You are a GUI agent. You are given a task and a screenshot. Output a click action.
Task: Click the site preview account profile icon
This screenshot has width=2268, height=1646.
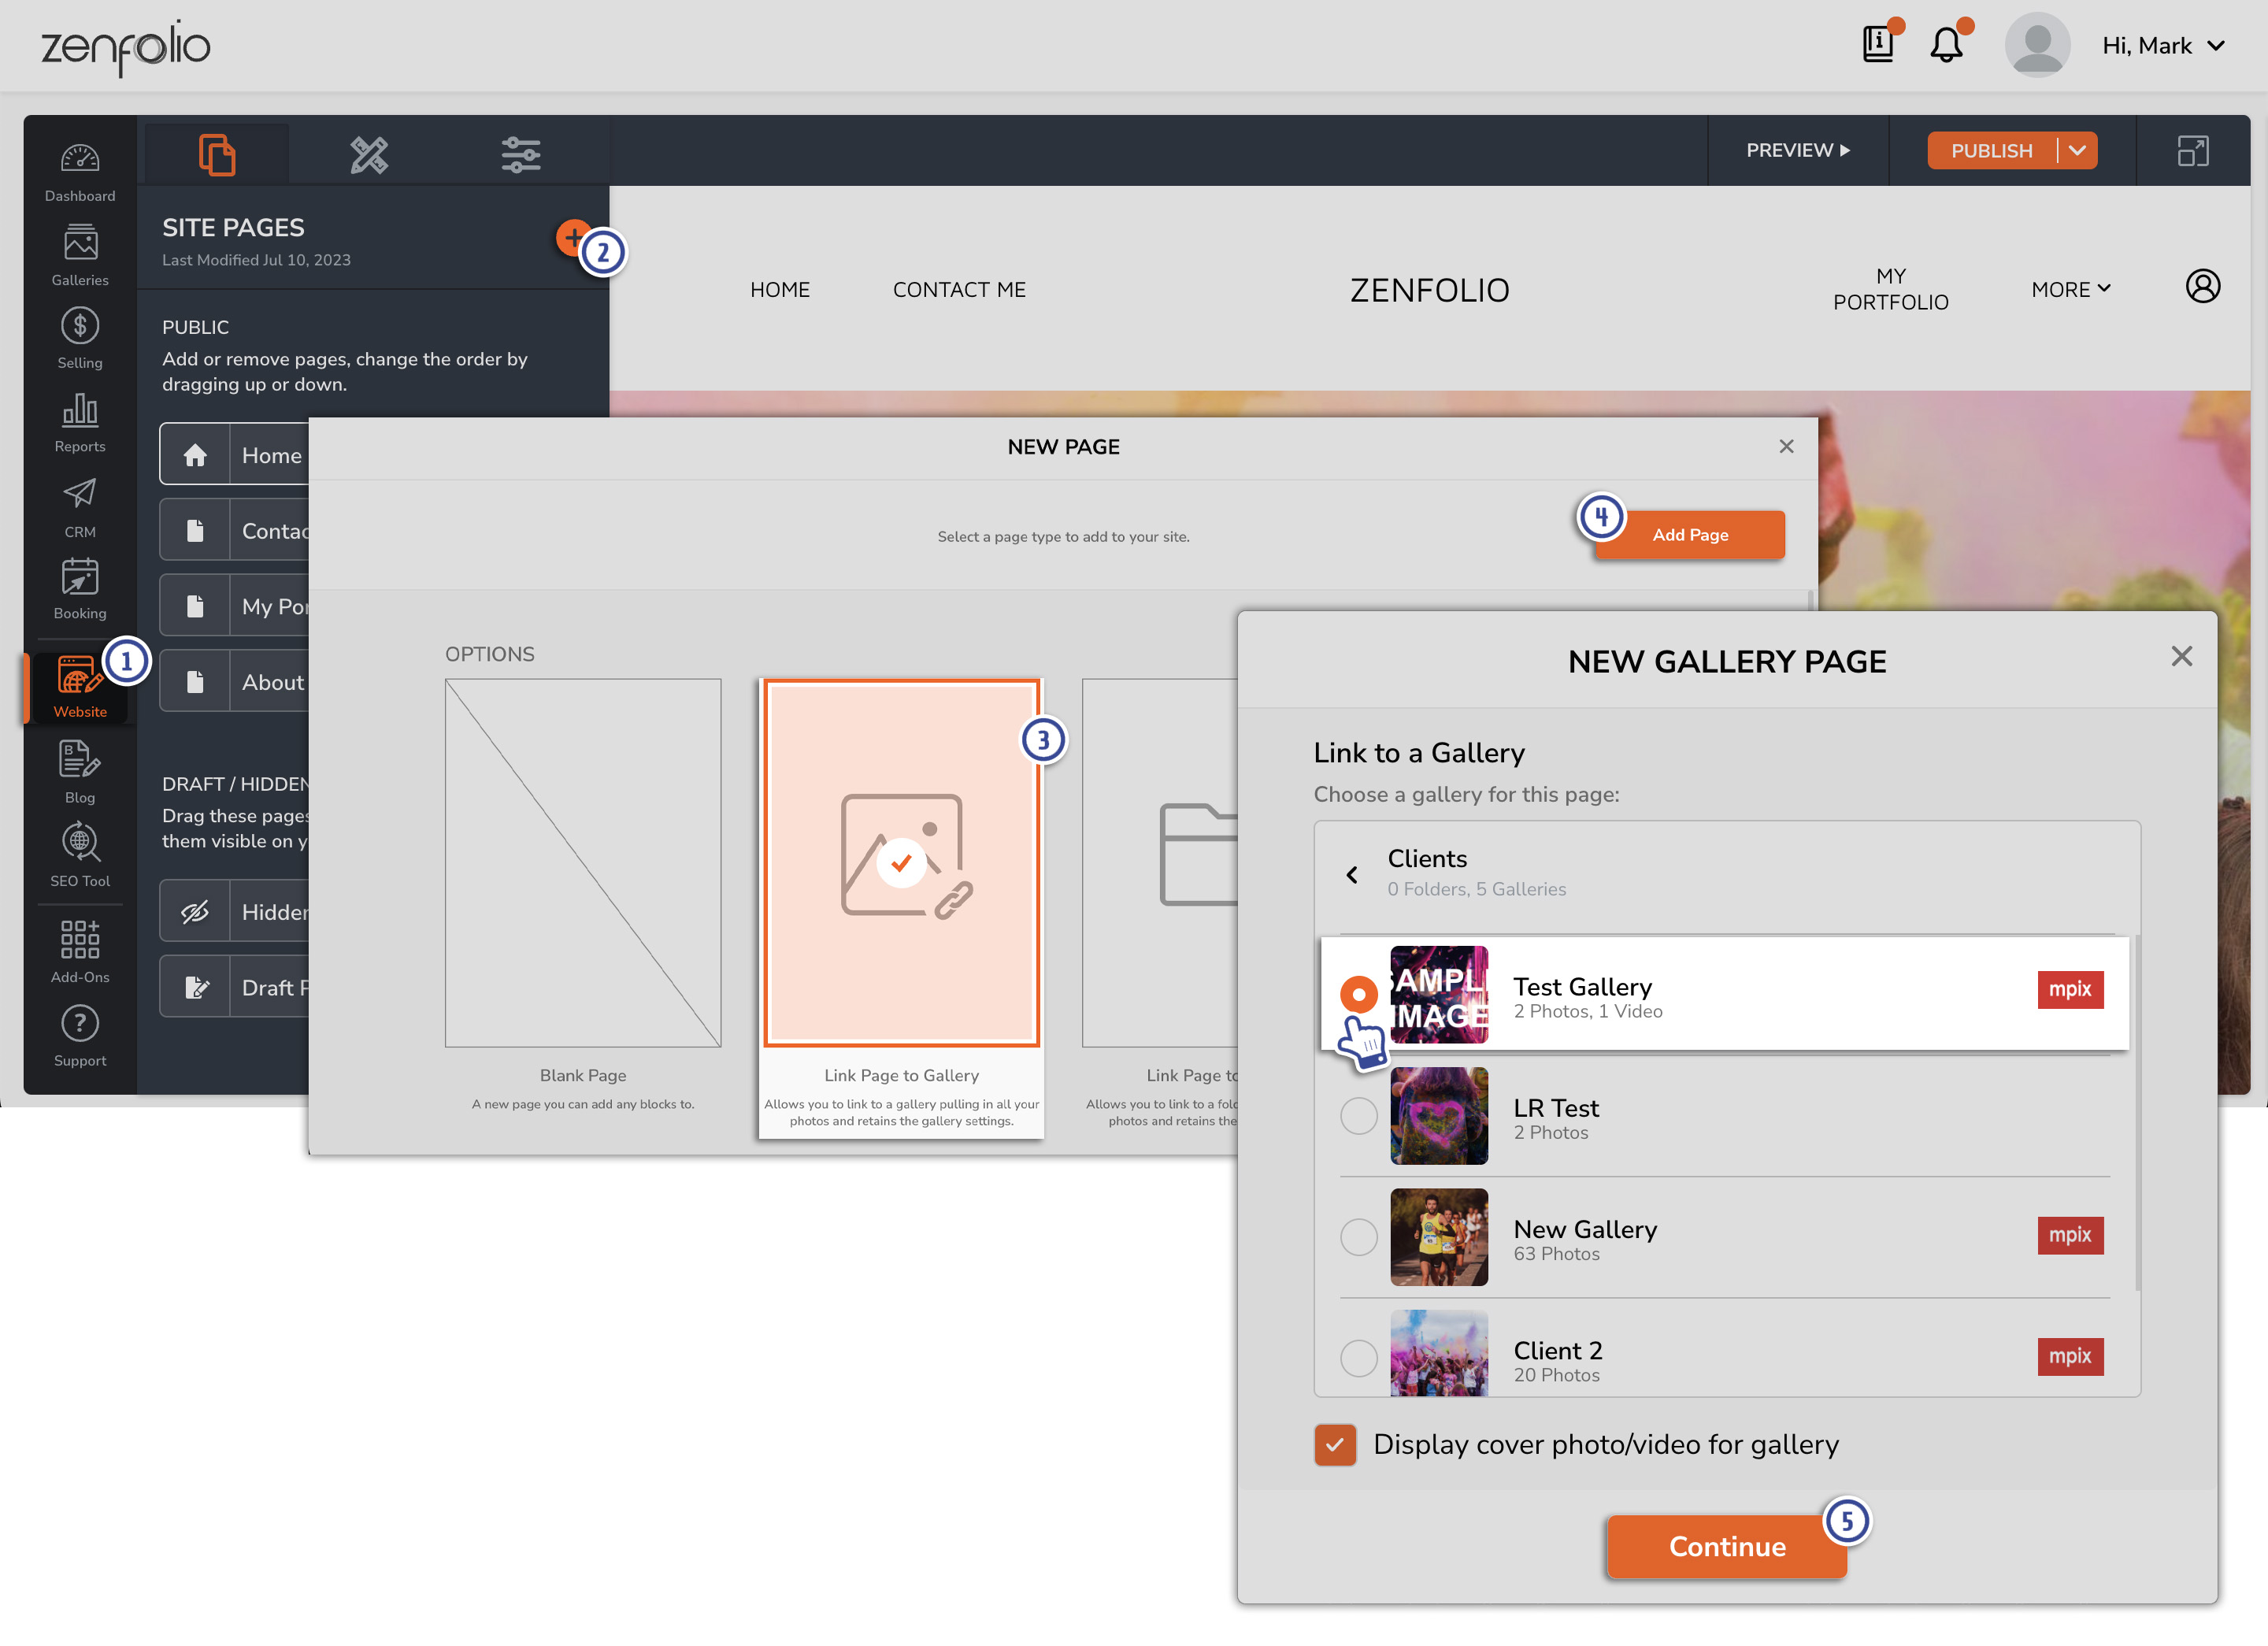[2202, 286]
